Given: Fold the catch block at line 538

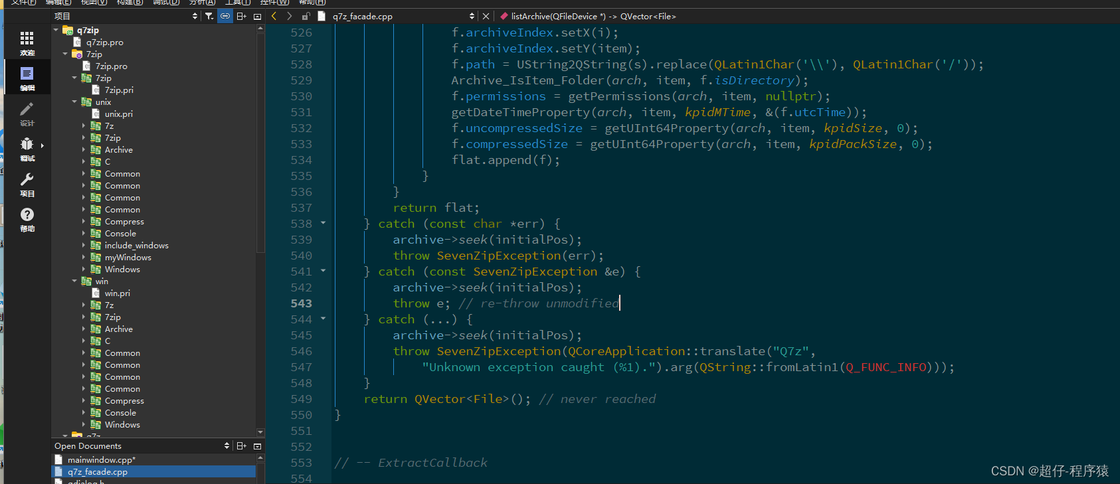Looking at the screenshot, I should (x=324, y=223).
